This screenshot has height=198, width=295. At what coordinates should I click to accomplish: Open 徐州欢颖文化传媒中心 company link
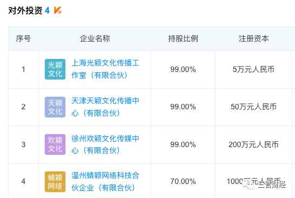tap(105, 144)
